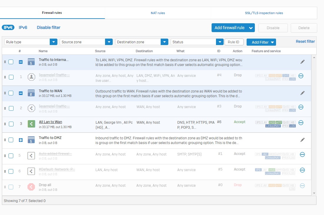Click the LinkedNAT badge of All Lan to Wan
324x215 pixels.
(273, 126)
